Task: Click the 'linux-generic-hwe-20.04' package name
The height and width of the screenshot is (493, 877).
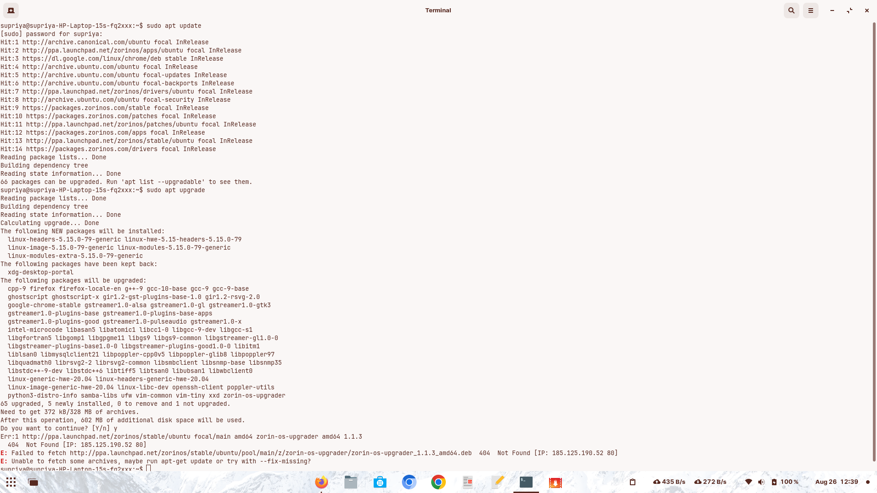Action: pos(50,379)
